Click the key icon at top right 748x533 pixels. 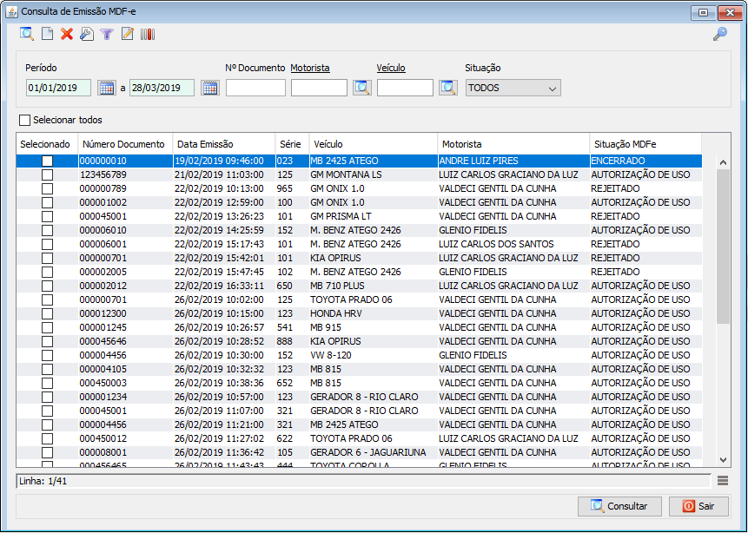pos(720,34)
